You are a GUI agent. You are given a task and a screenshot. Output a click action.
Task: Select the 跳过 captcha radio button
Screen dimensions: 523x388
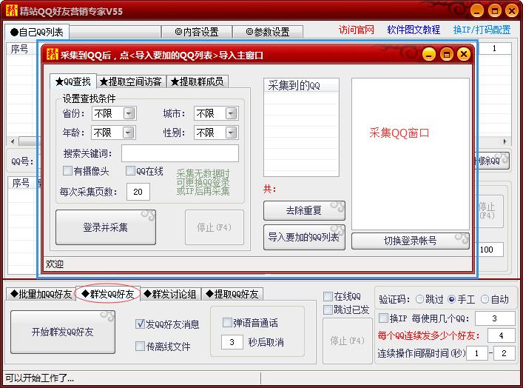click(x=419, y=299)
